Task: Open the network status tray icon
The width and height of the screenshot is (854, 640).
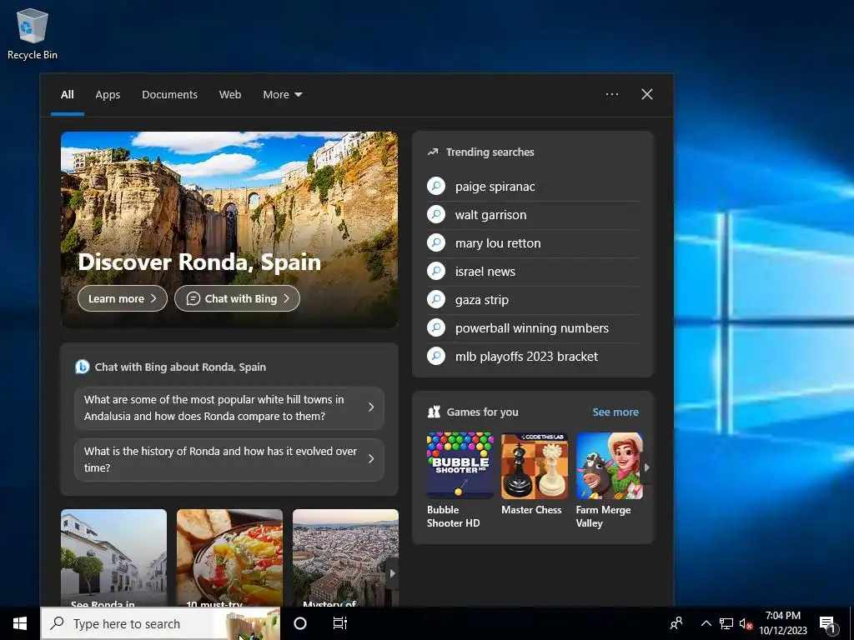Action: tap(726, 623)
